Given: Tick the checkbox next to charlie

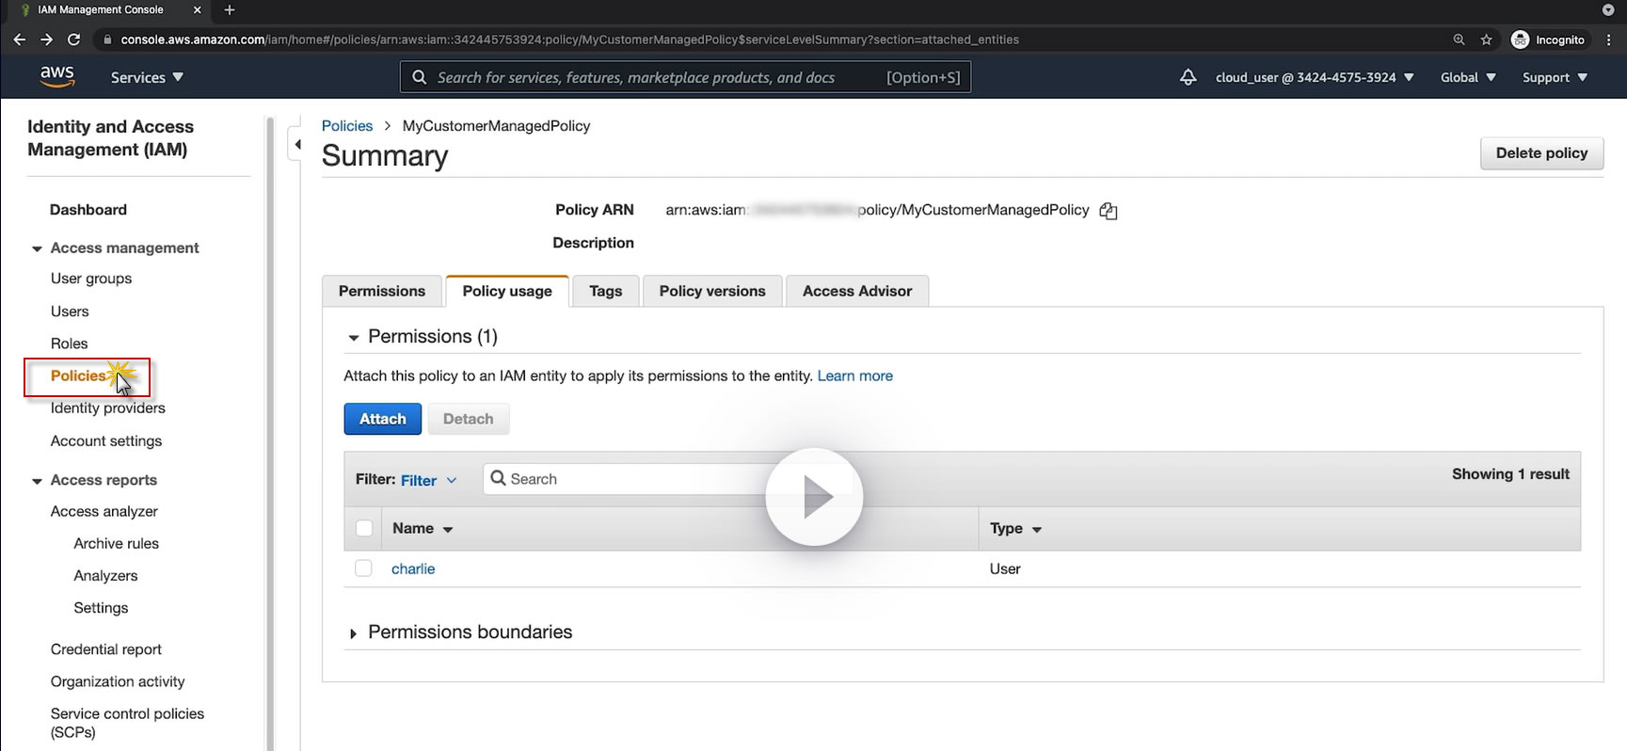Looking at the screenshot, I should click(363, 568).
